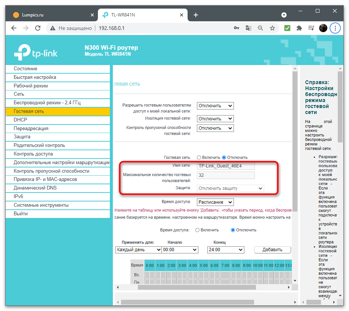Reload the router page
The width and height of the screenshot is (349, 311).
click(x=37, y=28)
